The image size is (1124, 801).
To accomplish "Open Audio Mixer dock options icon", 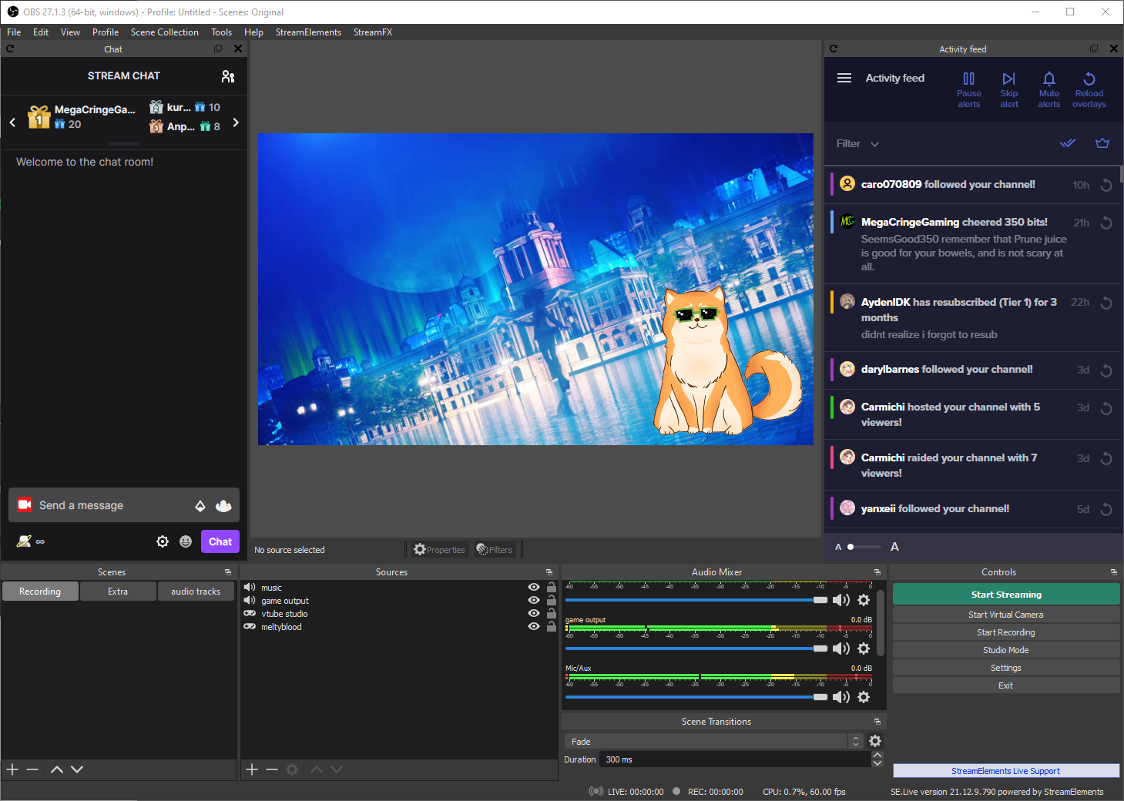I will [877, 572].
